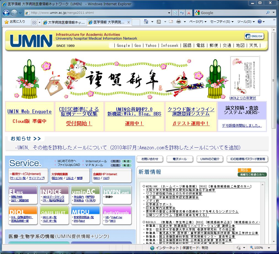
Task: Click the Refresh icon in address bar
Action: (182, 13)
